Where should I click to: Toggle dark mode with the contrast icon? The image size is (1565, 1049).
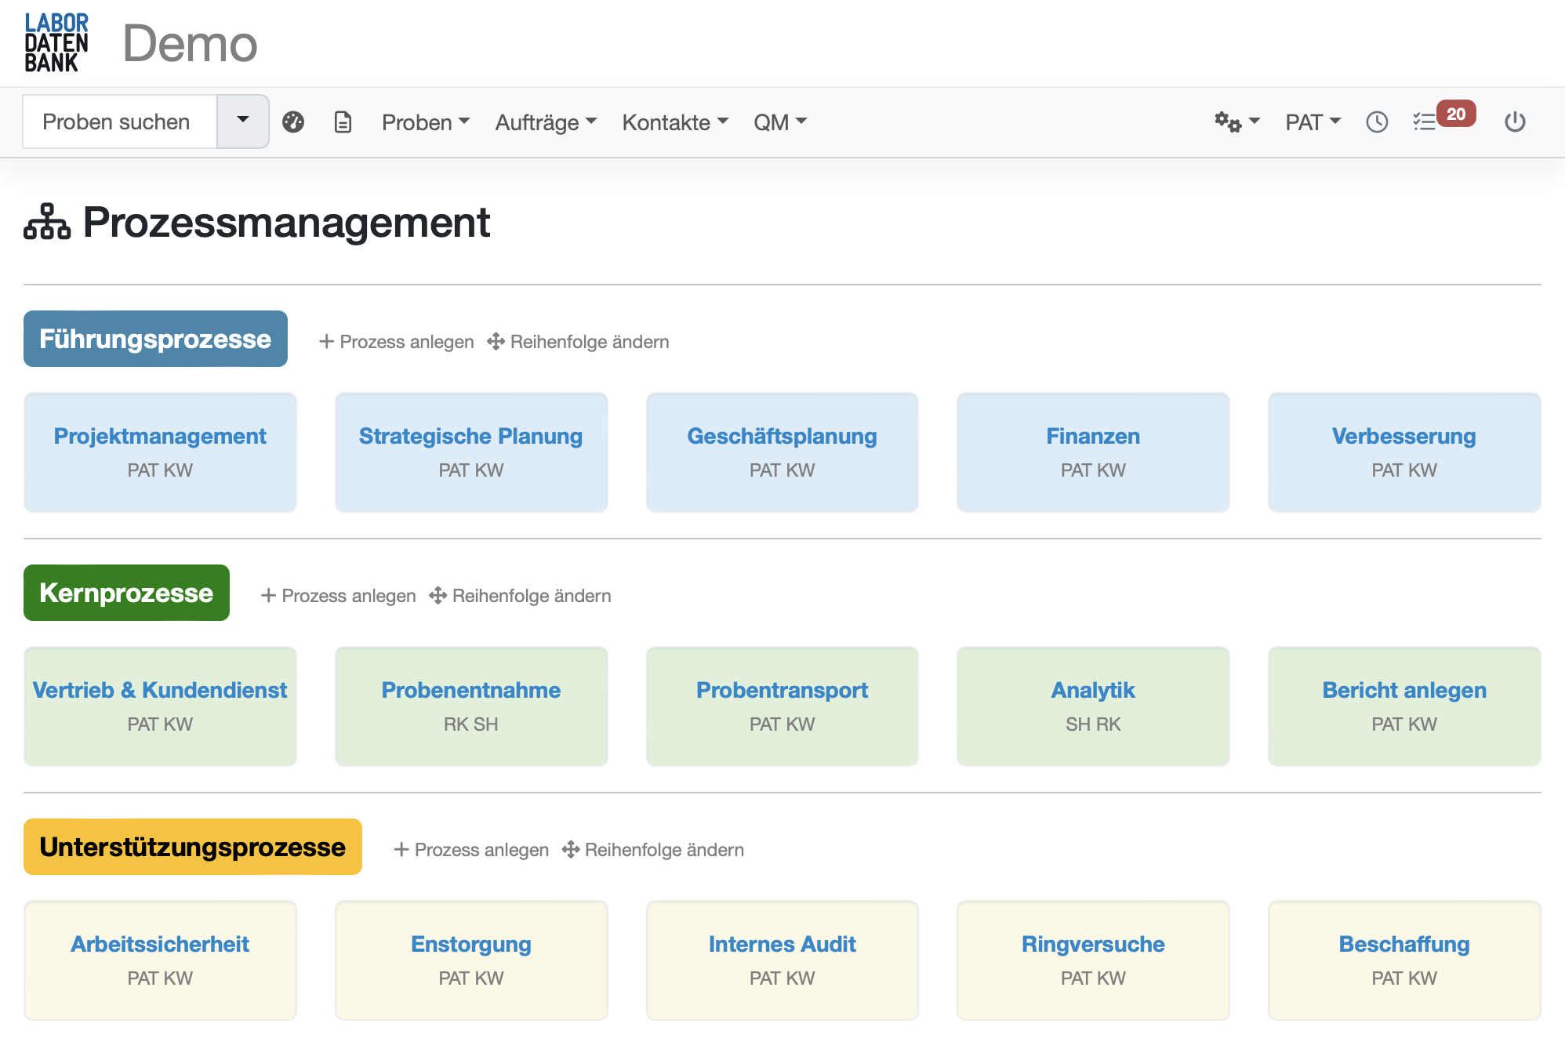(293, 122)
